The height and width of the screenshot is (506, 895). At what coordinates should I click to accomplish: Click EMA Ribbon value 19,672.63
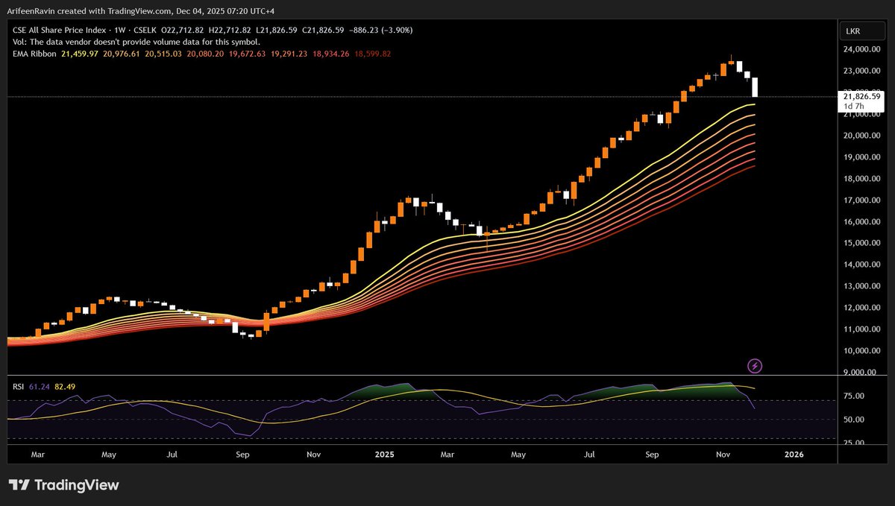click(248, 54)
